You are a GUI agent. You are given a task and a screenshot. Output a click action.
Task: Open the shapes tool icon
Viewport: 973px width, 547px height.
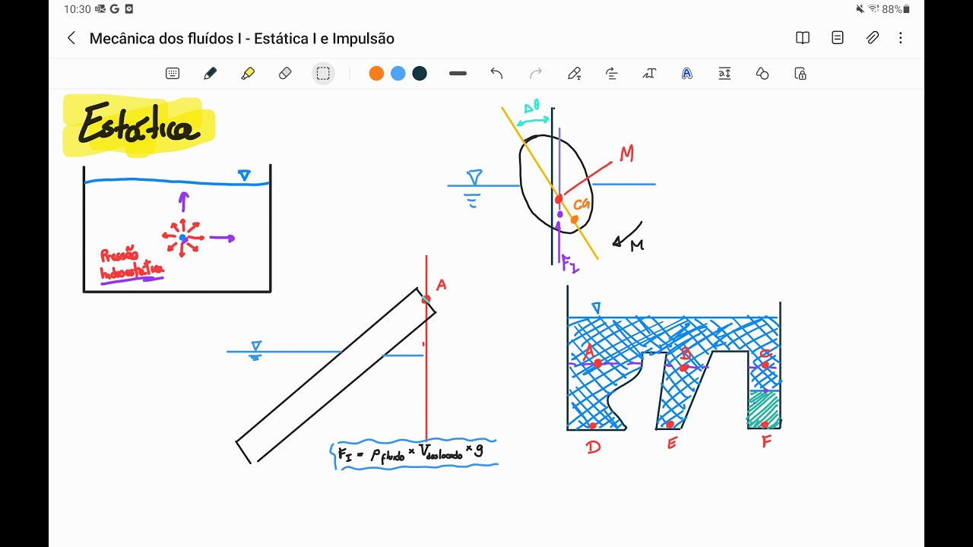point(762,74)
